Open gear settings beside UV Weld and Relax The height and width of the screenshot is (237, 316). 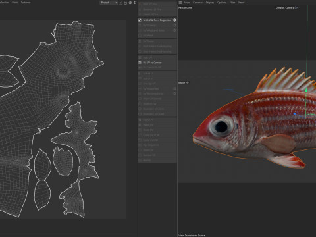tap(174, 30)
